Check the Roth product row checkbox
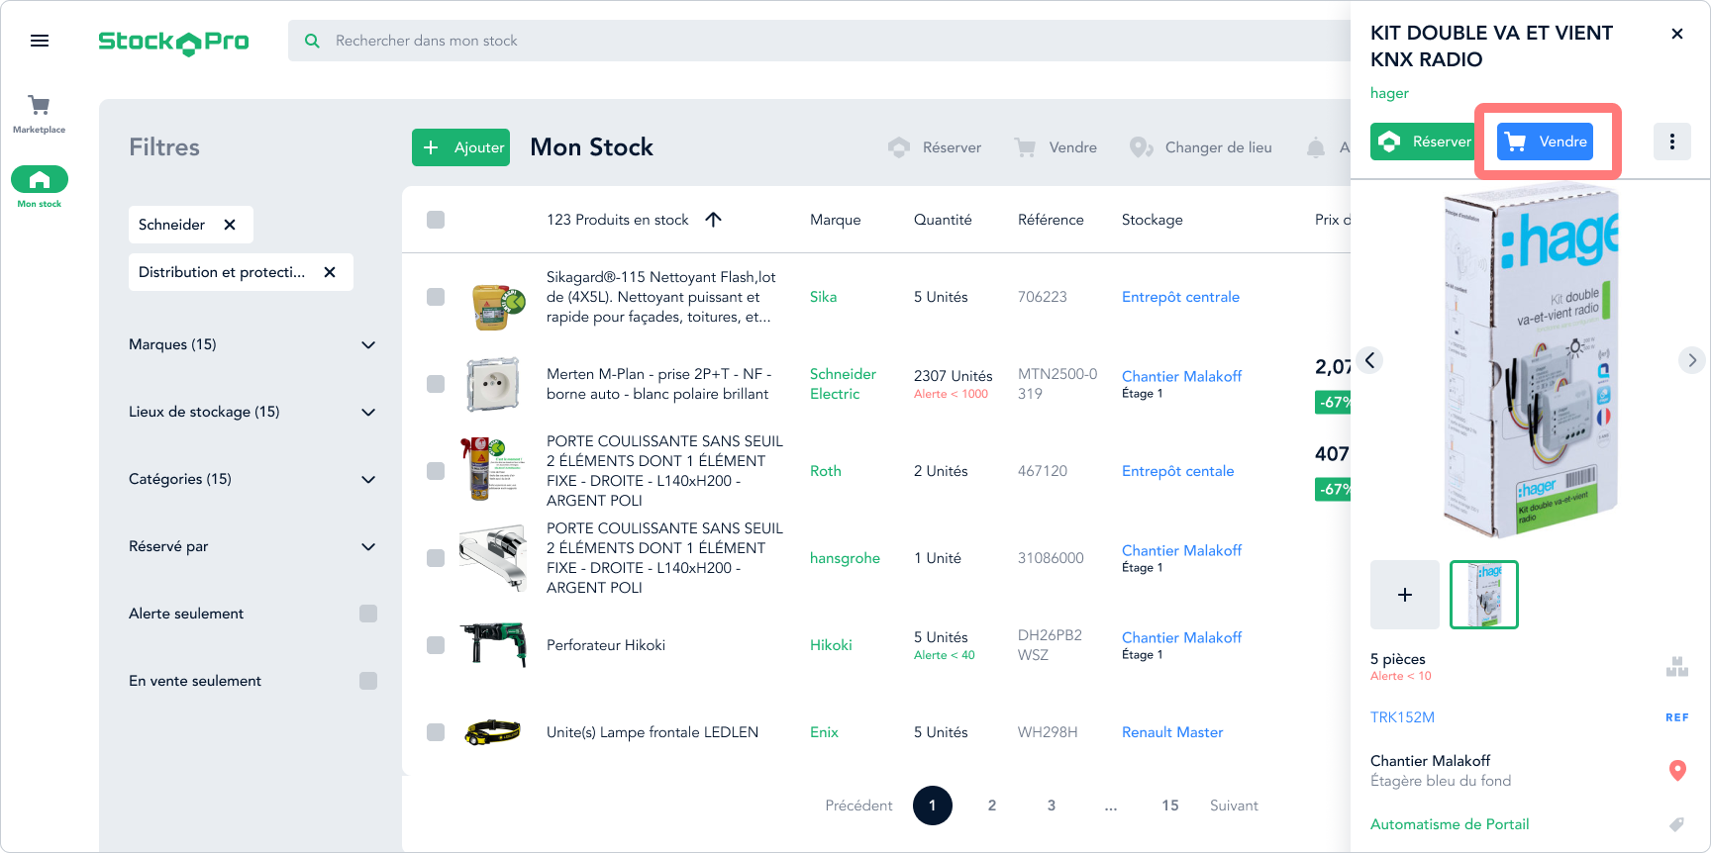Screen dimensions: 1711x853 [x=436, y=471]
